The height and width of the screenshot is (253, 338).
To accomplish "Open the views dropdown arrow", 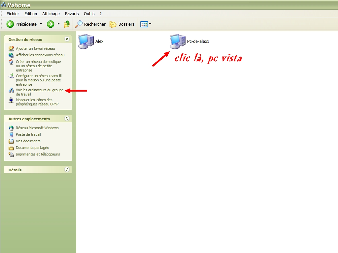I will pos(150,24).
